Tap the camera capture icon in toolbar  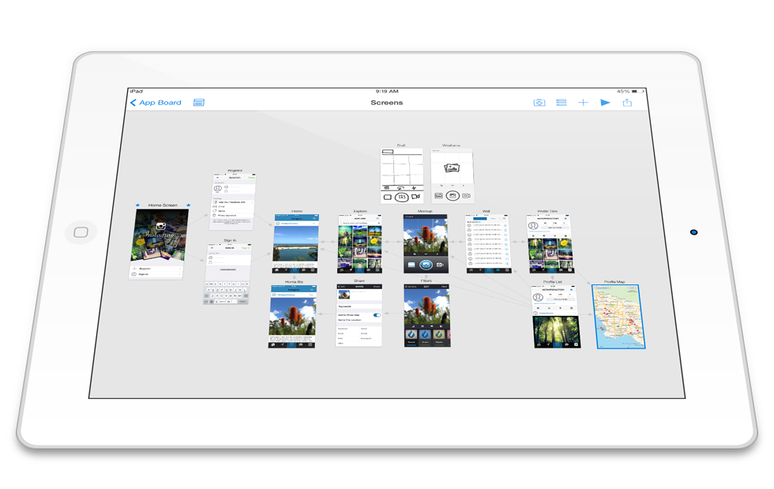pos(539,103)
